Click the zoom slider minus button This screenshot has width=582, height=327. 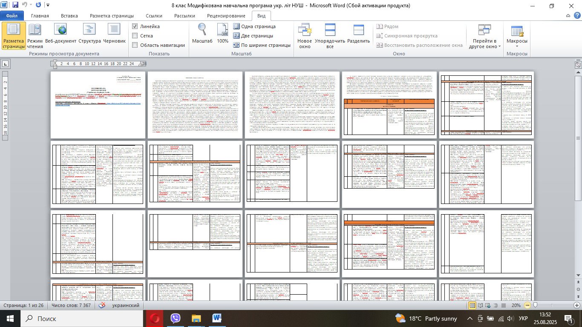[527, 305]
